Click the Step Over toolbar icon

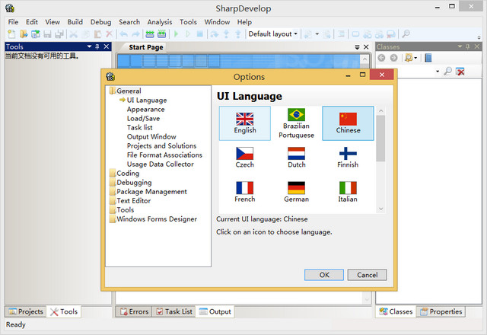[215, 33]
